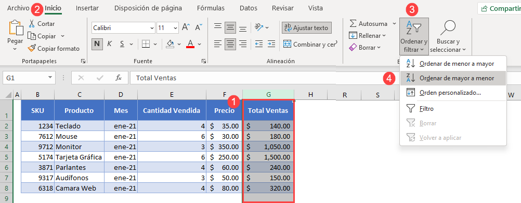This screenshot has width=521, height=203.
Task: Open fill color dropdown arrow
Action: coord(179,44)
